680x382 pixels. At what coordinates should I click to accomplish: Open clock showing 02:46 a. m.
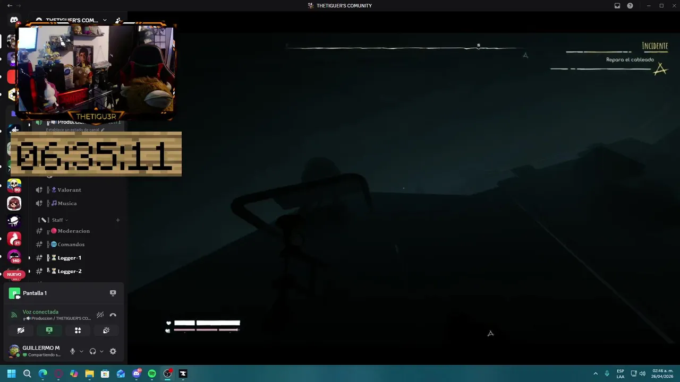click(x=662, y=374)
